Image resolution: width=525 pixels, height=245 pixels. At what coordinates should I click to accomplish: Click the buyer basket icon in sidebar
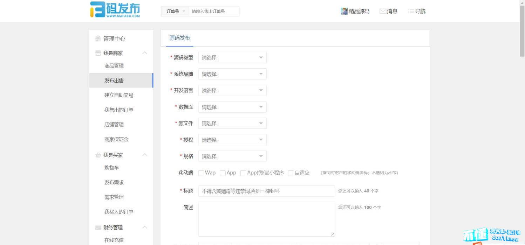[98, 155]
